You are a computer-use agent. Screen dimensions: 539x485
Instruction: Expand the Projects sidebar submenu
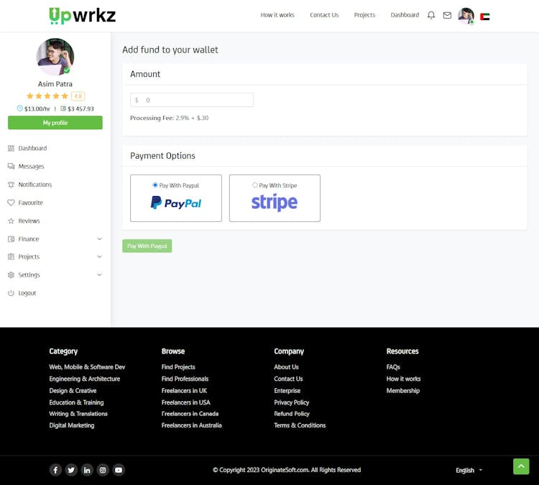tap(55, 257)
